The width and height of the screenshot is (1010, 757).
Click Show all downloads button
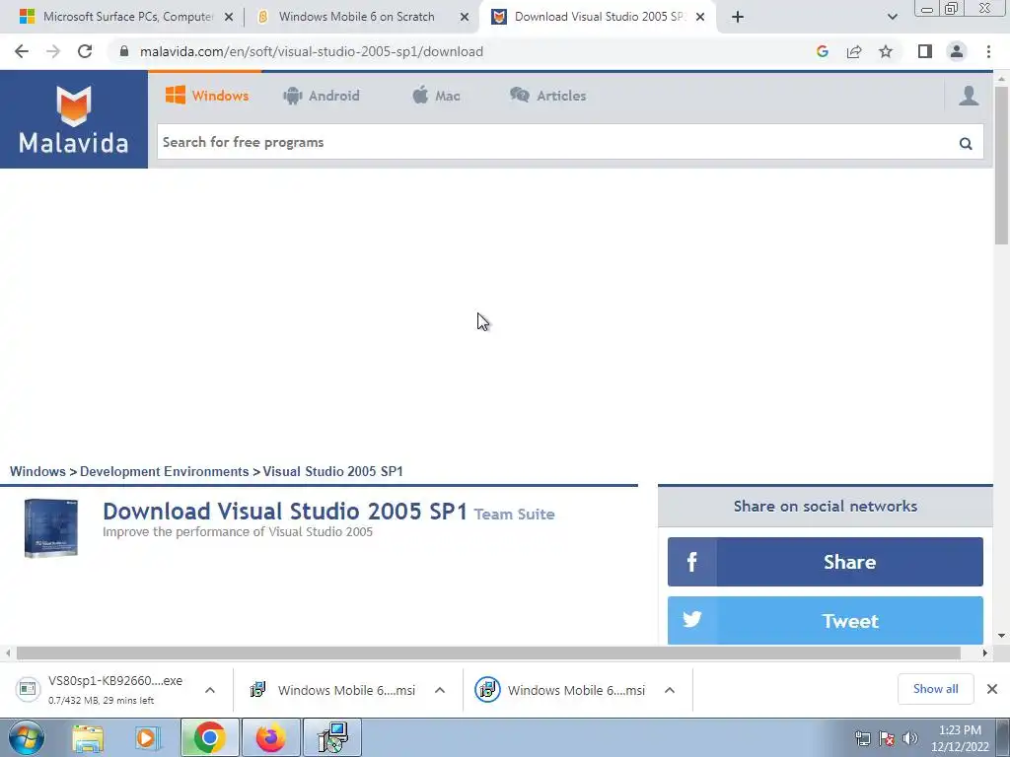(935, 689)
